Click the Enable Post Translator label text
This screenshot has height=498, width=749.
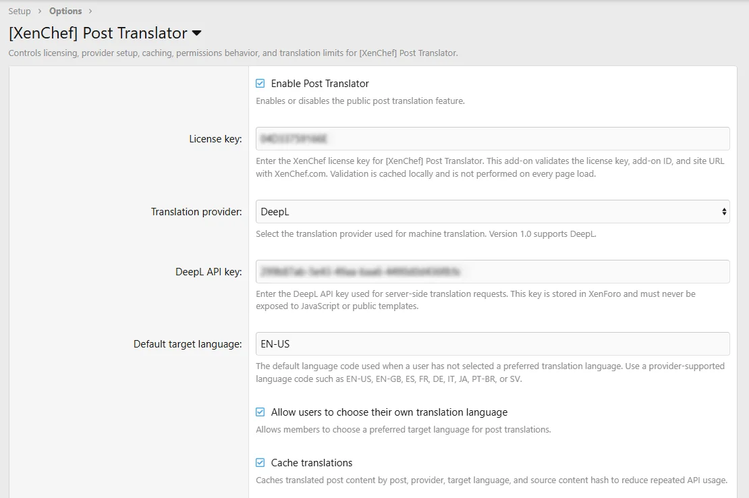[x=320, y=84]
